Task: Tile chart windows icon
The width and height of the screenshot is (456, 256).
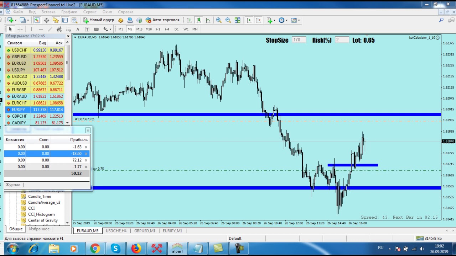Action: coord(237,20)
